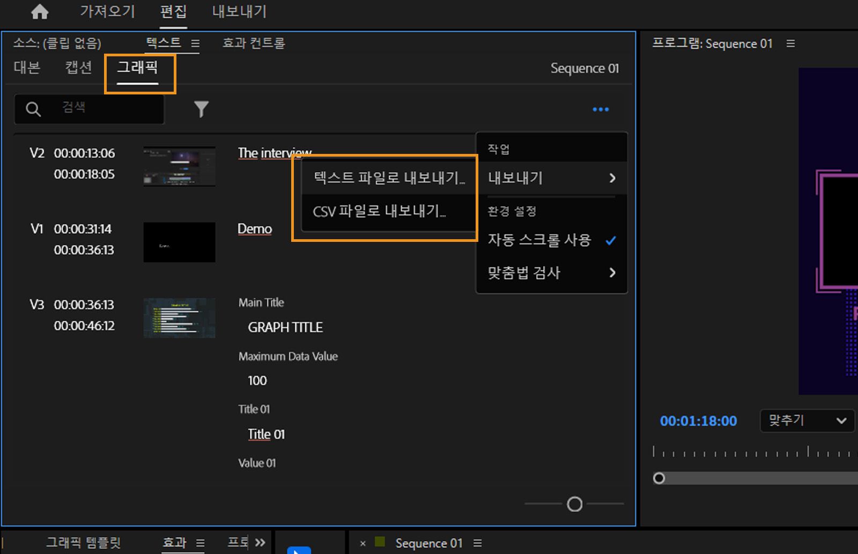Click the 'Value 01' label
This screenshot has width=858, height=554.
click(257, 463)
